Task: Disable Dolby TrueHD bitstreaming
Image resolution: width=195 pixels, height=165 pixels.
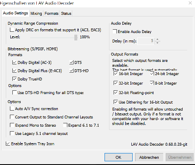Action: 14,79
